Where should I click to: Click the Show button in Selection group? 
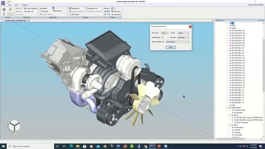pyautogui.click(x=19, y=11)
